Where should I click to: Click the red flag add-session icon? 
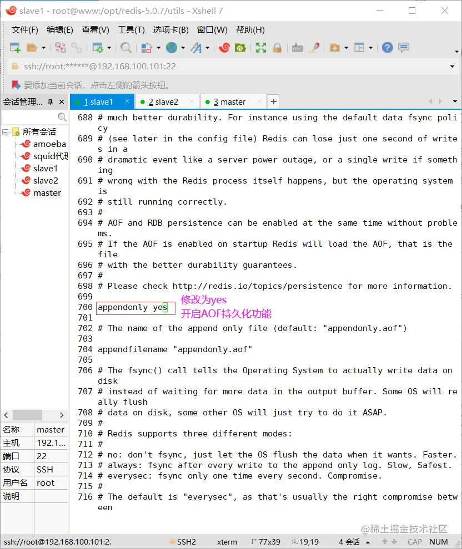pos(16,85)
